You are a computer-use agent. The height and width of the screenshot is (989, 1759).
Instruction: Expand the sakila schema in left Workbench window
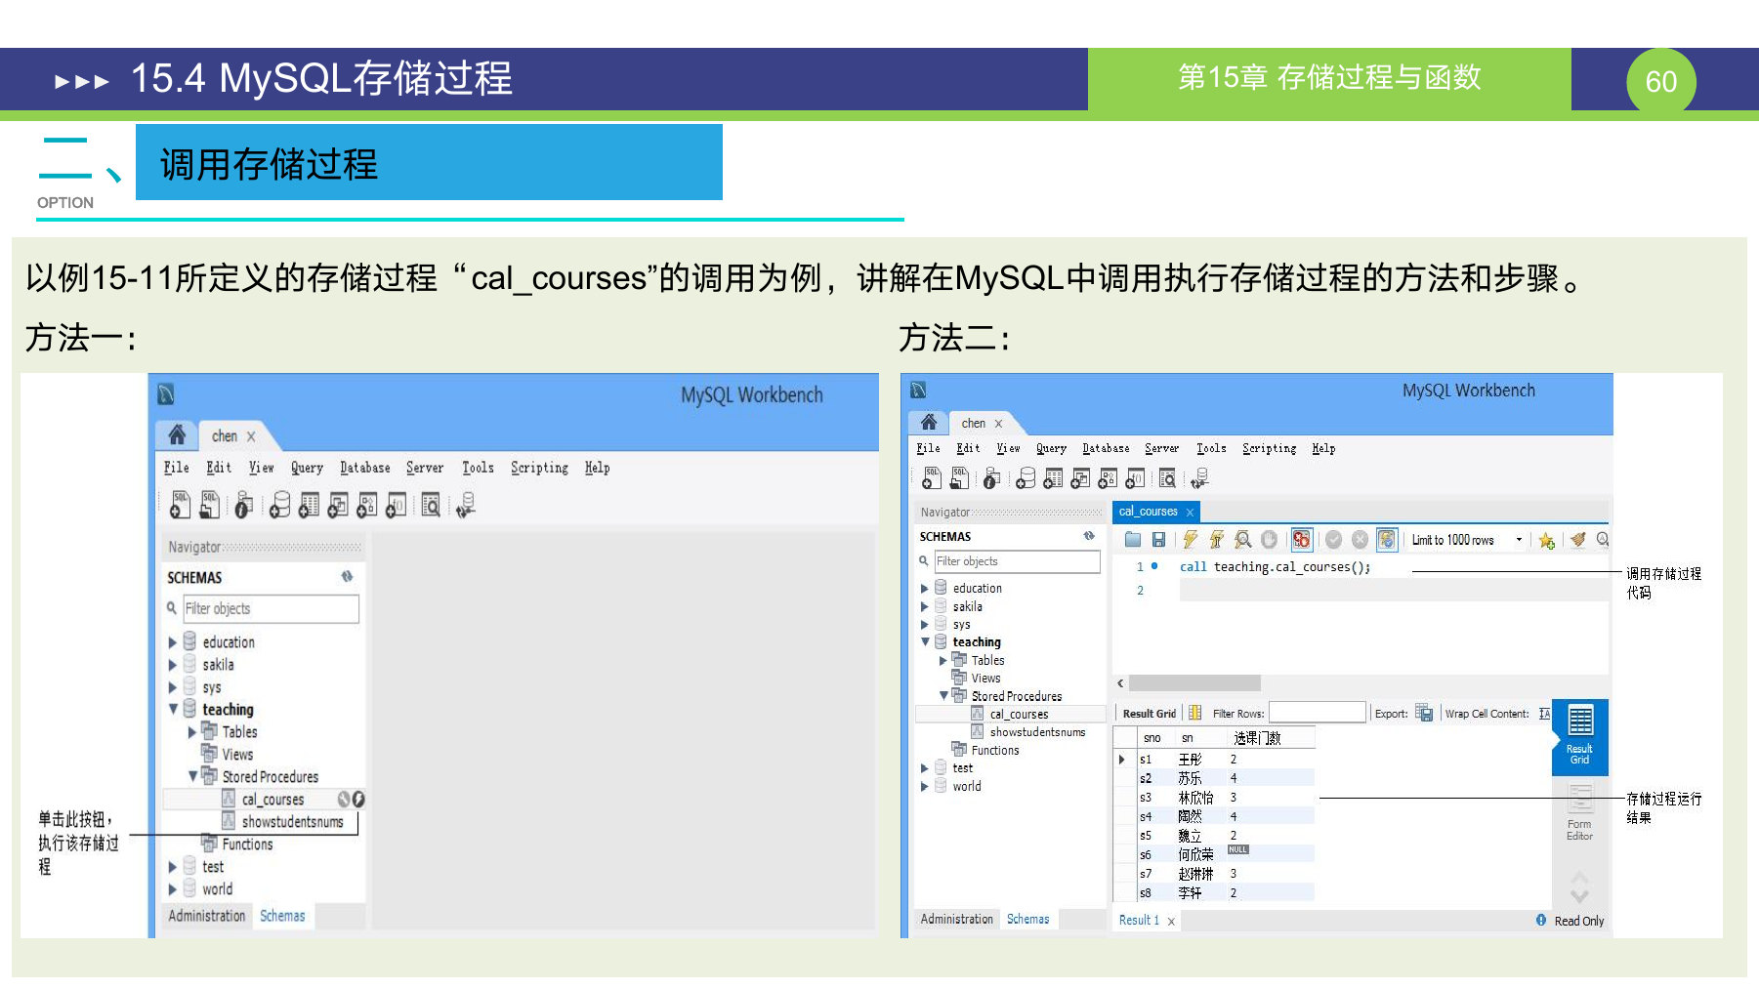coord(173,665)
